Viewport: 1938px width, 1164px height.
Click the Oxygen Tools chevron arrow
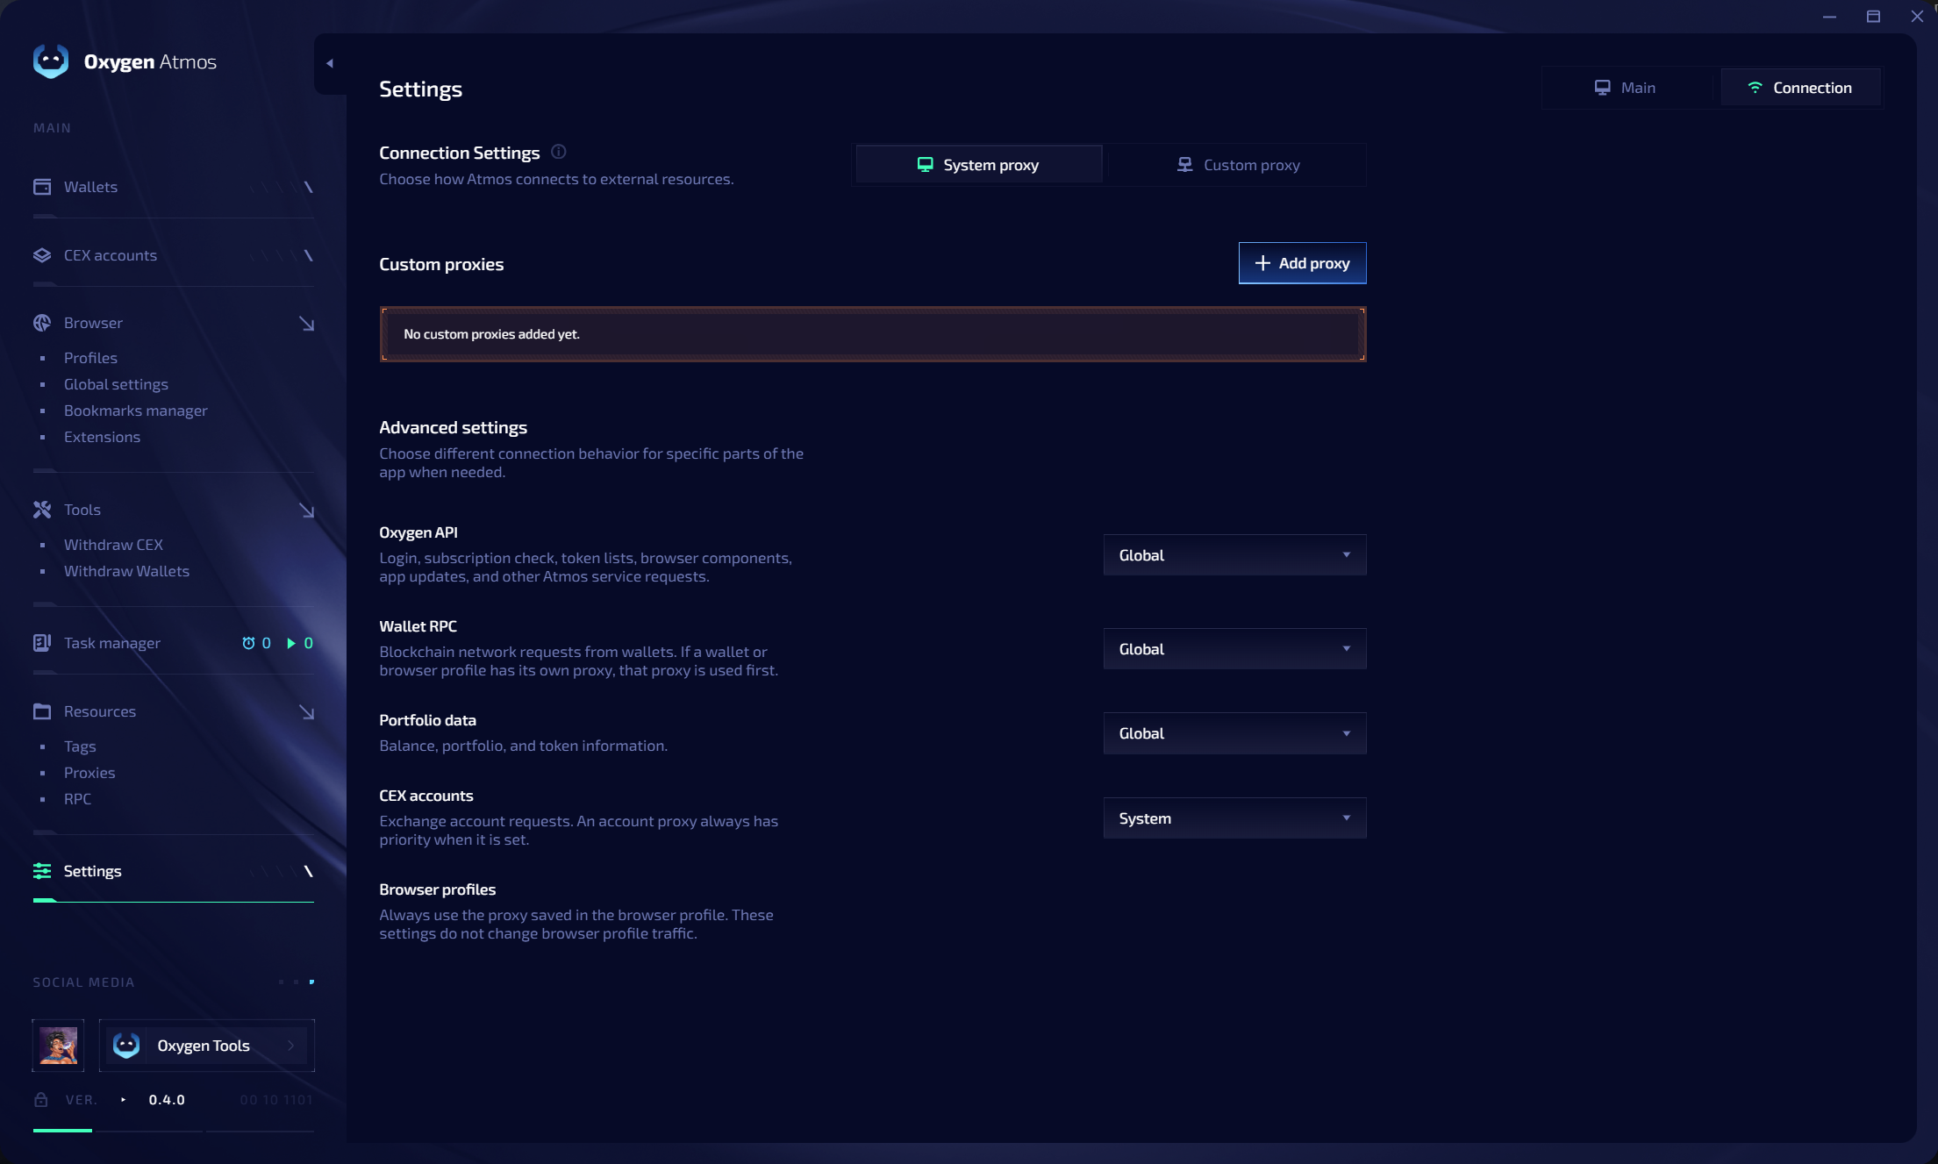(x=291, y=1046)
